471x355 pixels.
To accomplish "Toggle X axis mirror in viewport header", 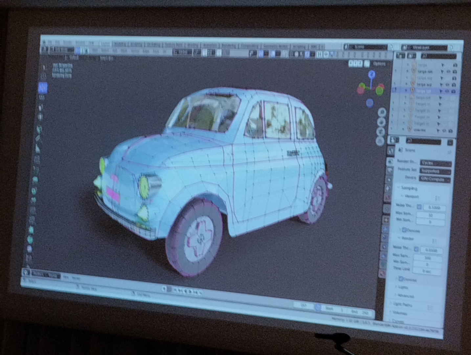I will pos(351,63).
